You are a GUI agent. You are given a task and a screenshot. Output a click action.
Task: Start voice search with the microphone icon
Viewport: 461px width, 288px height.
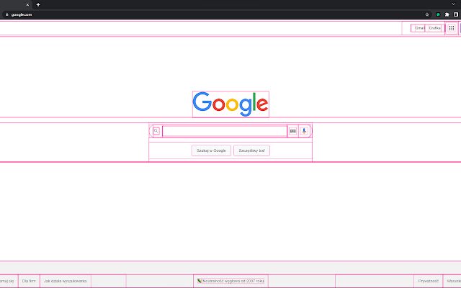pyautogui.click(x=304, y=131)
